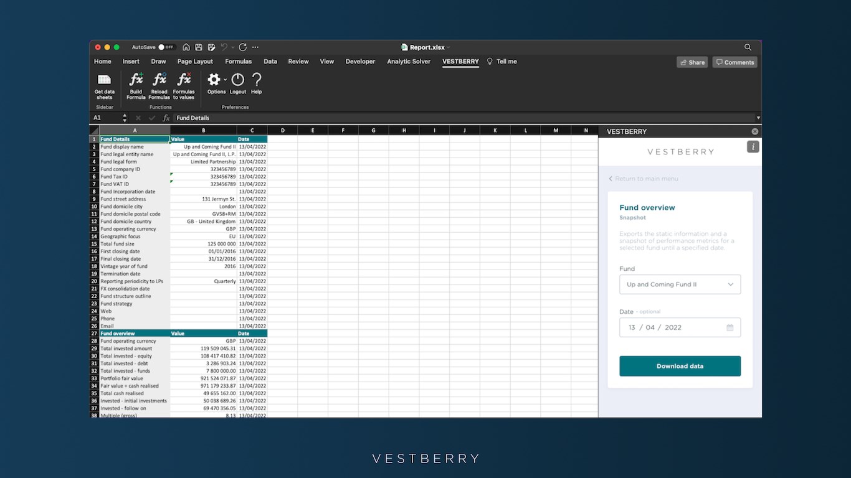Open the Draw tab
Viewport: 851px width, 478px height.
click(x=158, y=62)
